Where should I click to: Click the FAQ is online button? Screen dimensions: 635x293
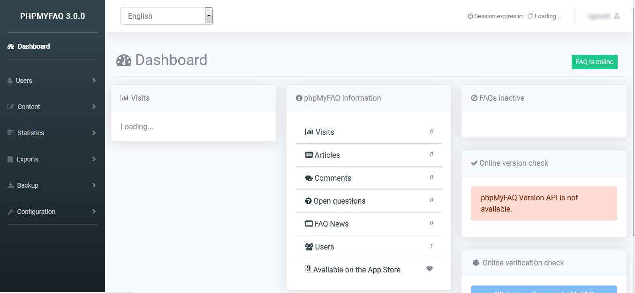click(595, 62)
